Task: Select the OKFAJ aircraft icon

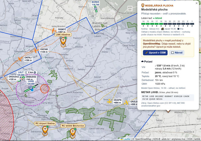Action: click(20, 59)
